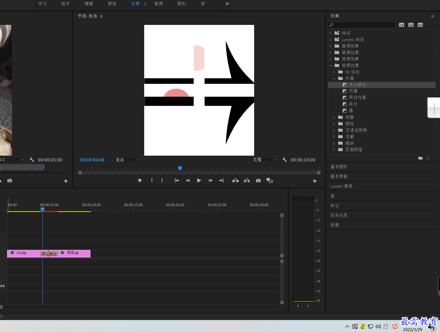Click the Program monitor blue playhead
The image size is (440, 332).
(180, 168)
